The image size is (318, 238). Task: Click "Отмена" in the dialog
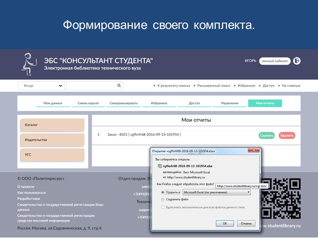coord(246,223)
